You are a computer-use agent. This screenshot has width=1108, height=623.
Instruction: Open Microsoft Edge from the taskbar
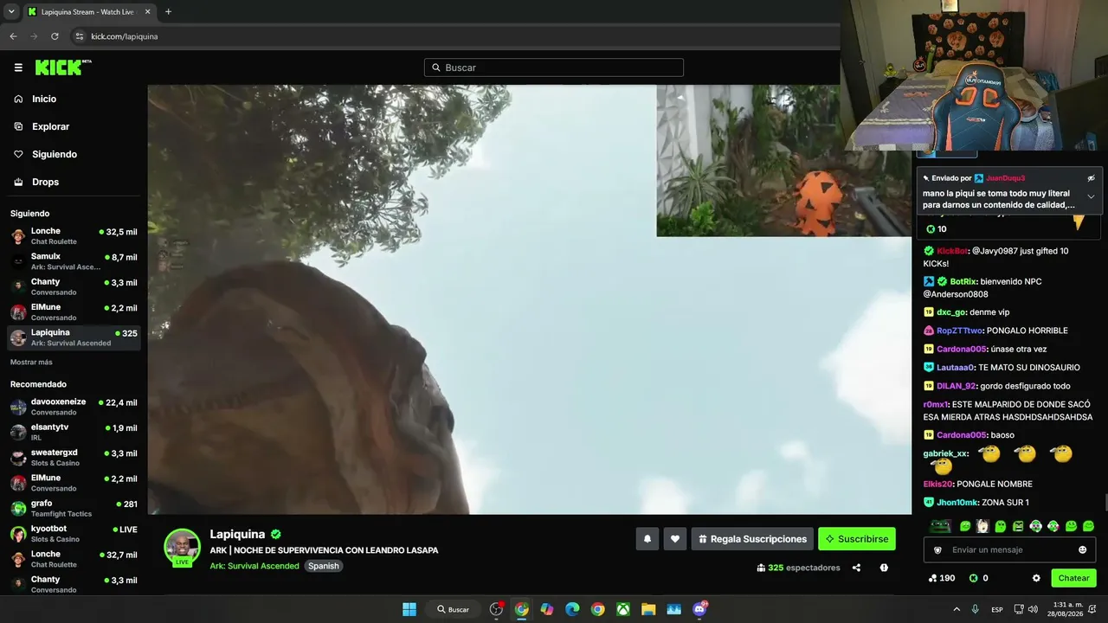[x=572, y=609]
